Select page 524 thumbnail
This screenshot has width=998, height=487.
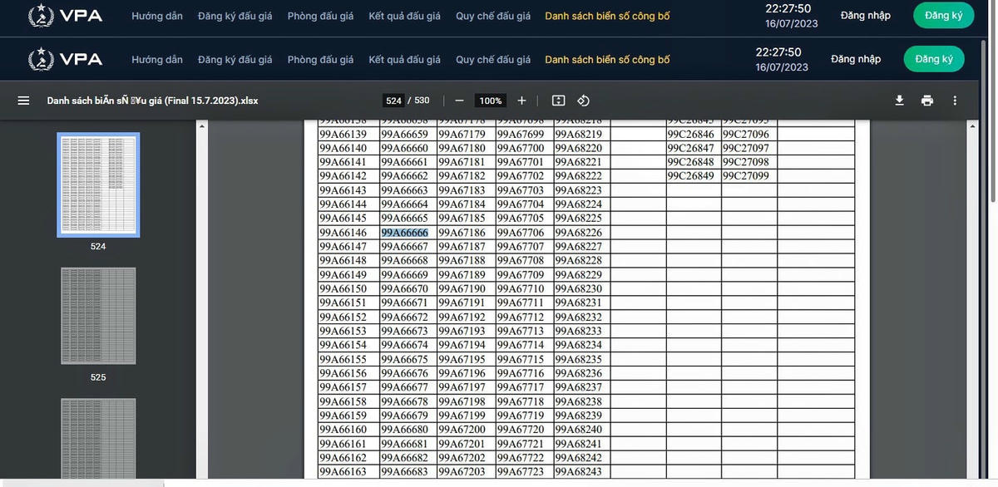coord(98,184)
